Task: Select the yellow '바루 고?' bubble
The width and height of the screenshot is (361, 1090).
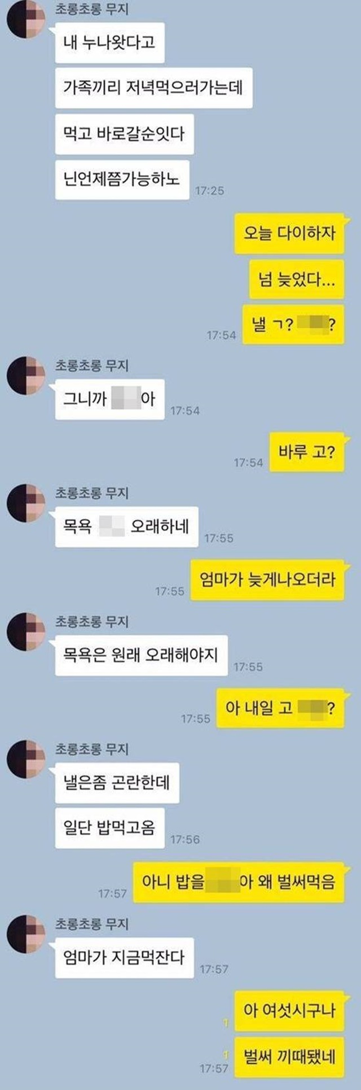Action: pos(306,452)
